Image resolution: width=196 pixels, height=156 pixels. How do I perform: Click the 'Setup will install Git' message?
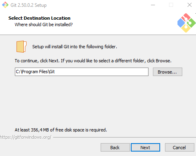(x=74, y=47)
